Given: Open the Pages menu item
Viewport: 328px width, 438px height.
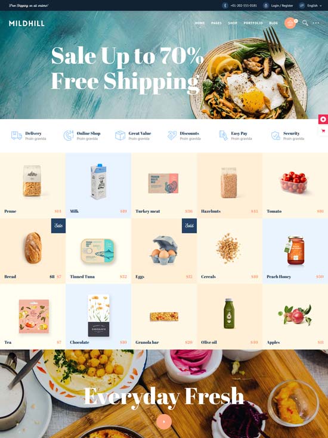Looking at the screenshot, I should [216, 23].
